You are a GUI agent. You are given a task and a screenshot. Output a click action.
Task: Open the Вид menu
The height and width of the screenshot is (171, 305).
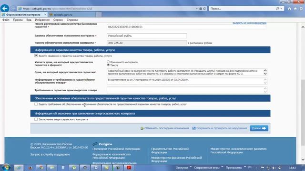(29, 20)
